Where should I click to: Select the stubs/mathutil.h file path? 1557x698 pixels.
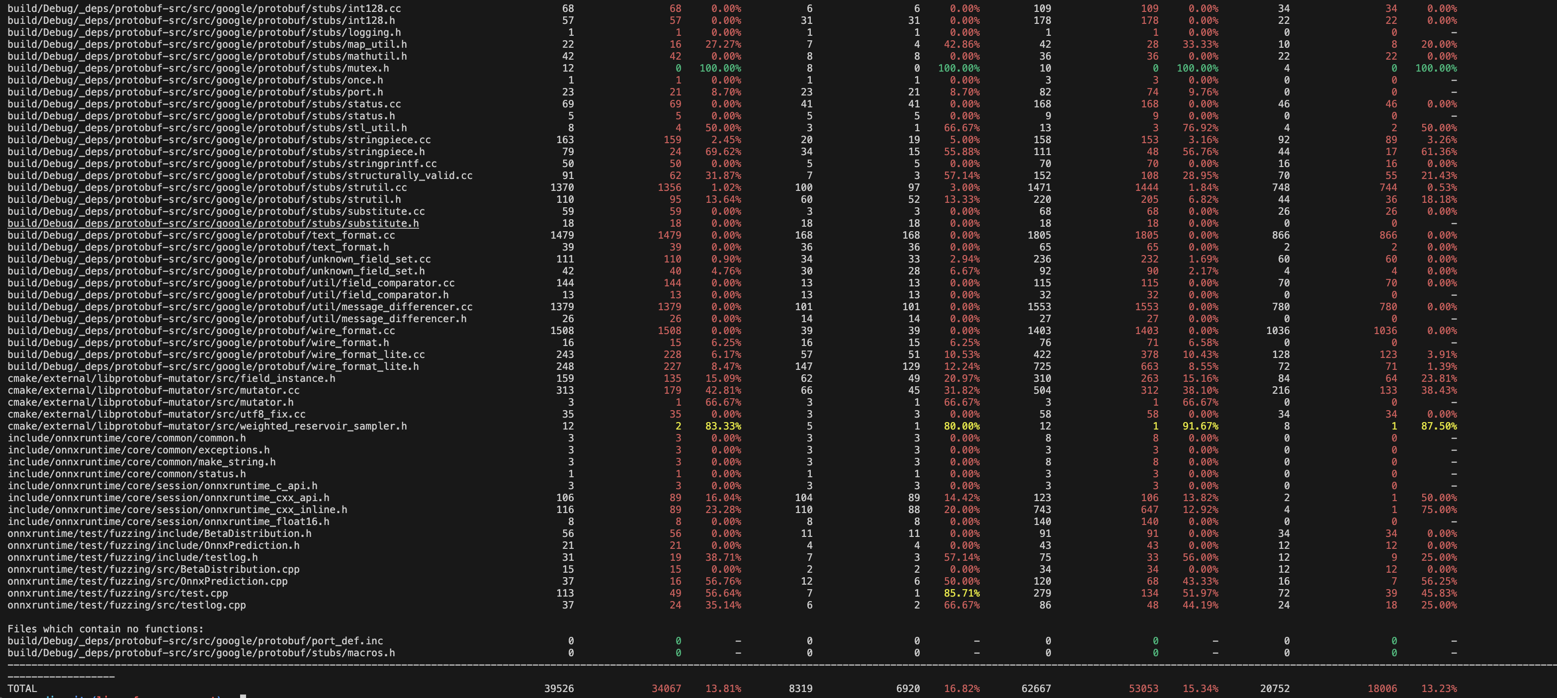[x=207, y=56]
